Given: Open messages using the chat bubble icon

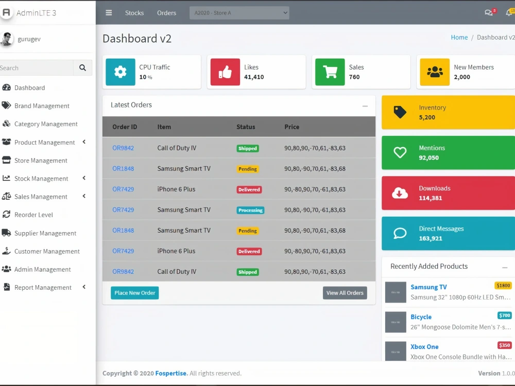Looking at the screenshot, I should coord(487,12).
